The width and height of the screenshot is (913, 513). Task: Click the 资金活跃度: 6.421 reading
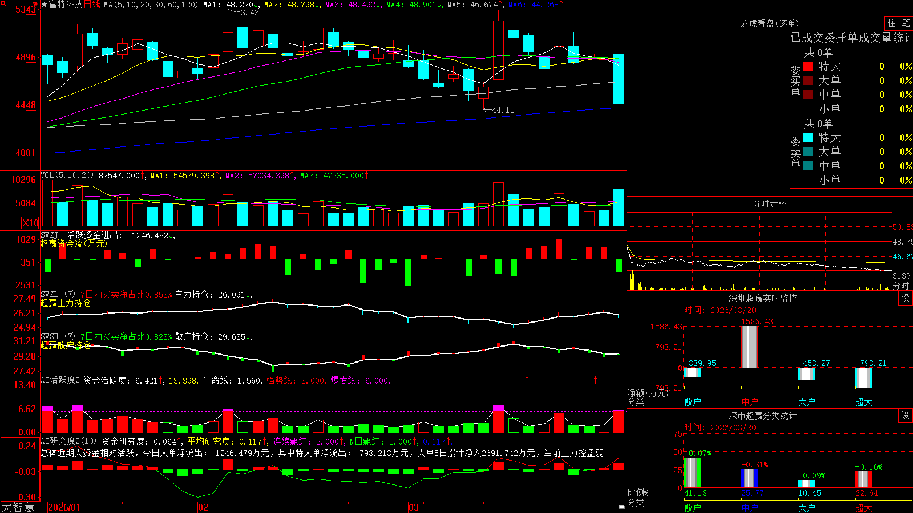coord(120,381)
